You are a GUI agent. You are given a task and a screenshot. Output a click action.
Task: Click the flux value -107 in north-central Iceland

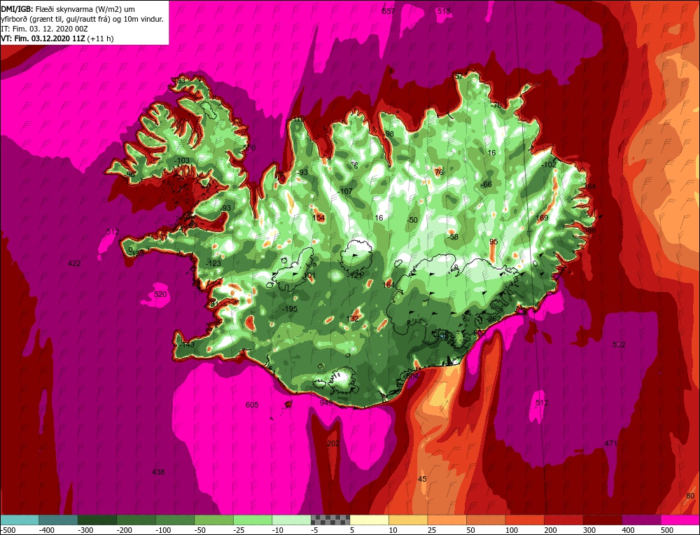(x=345, y=191)
